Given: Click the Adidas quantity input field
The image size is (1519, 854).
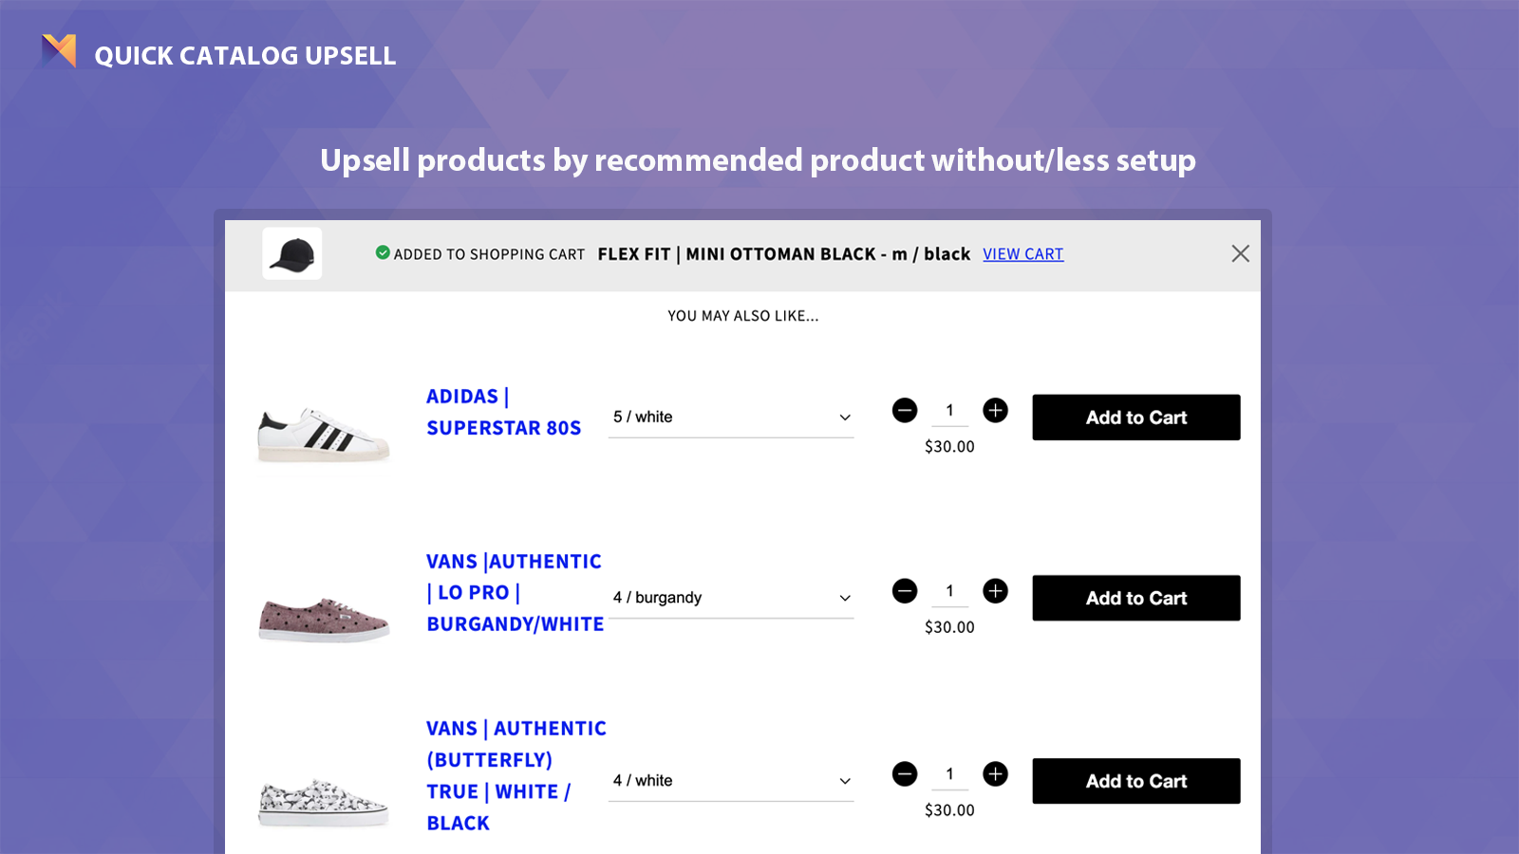Looking at the screenshot, I should [949, 410].
